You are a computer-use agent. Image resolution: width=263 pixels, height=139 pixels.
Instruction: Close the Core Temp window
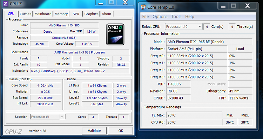248,6
